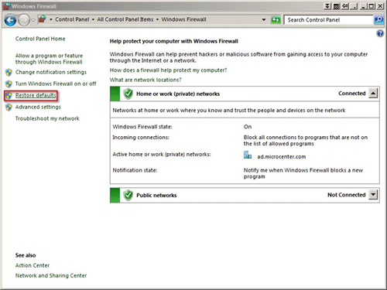
Task: Click the firewall icon in the address bar
Action: click(x=42, y=19)
